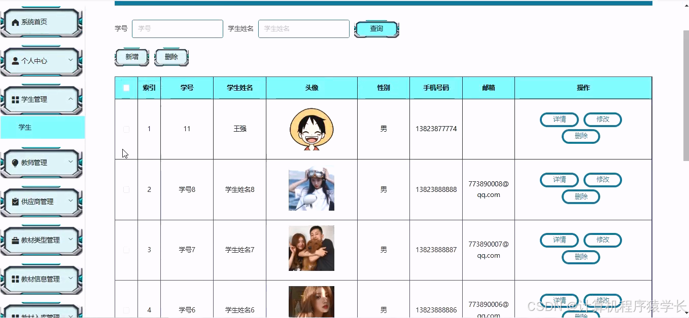Click 删除 in row 学生姓名7
This screenshot has width=689, height=318.
pyautogui.click(x=581, y=257)
